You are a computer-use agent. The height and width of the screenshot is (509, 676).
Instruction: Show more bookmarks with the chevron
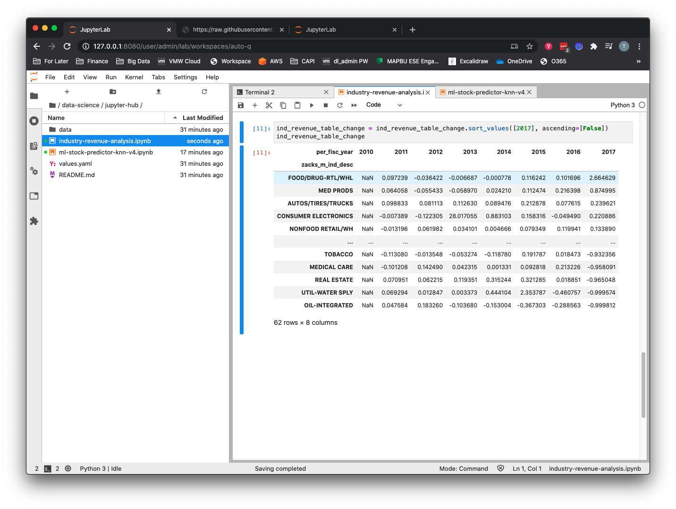point(639,61)
